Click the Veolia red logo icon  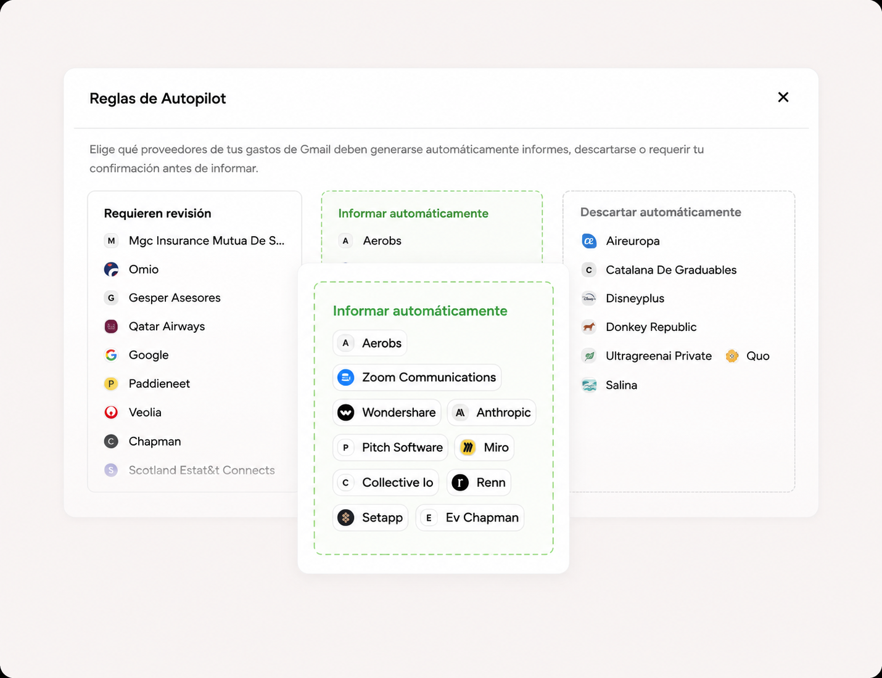point(111,412)
